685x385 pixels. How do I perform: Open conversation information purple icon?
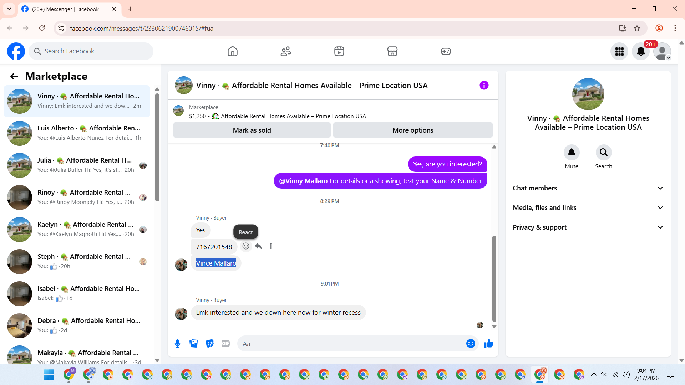tap(484, 85)
